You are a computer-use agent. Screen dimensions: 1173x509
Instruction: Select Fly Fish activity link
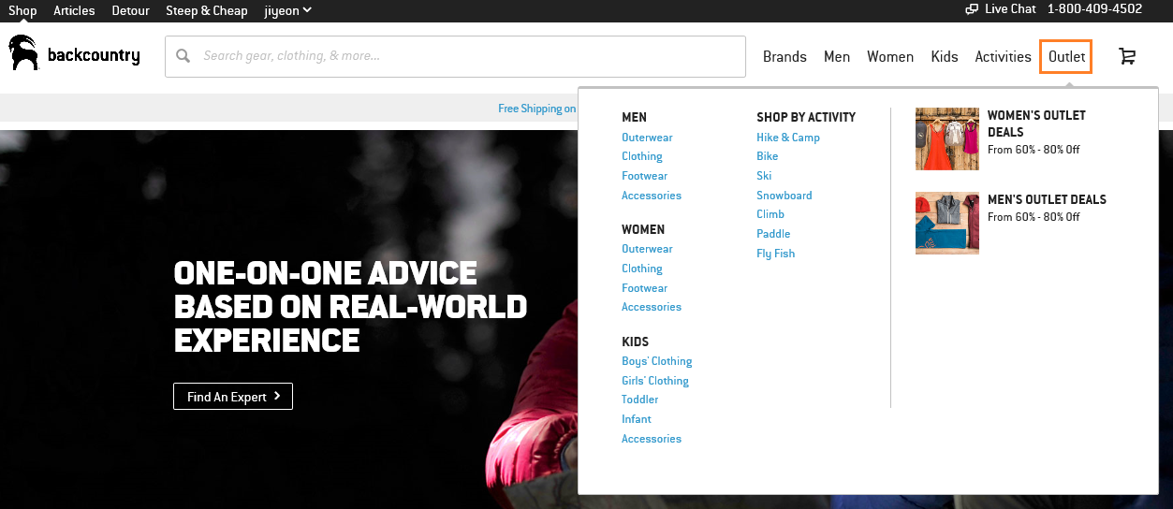775,254
